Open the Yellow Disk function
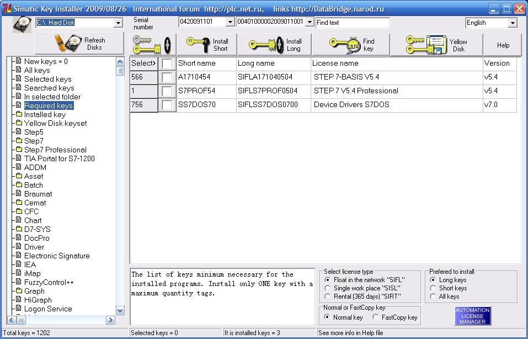 click(437, 45)
